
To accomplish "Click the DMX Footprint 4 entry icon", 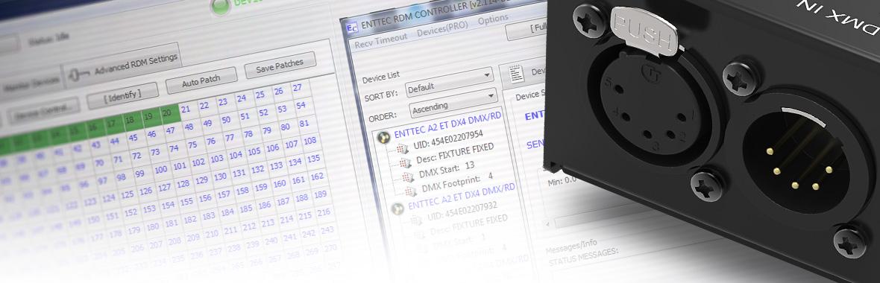I will click(x=412, y=193).
